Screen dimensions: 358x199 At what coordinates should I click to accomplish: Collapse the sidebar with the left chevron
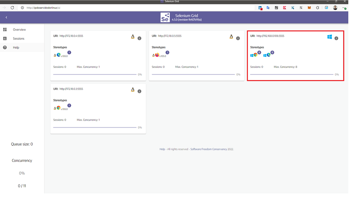[6, 17]
